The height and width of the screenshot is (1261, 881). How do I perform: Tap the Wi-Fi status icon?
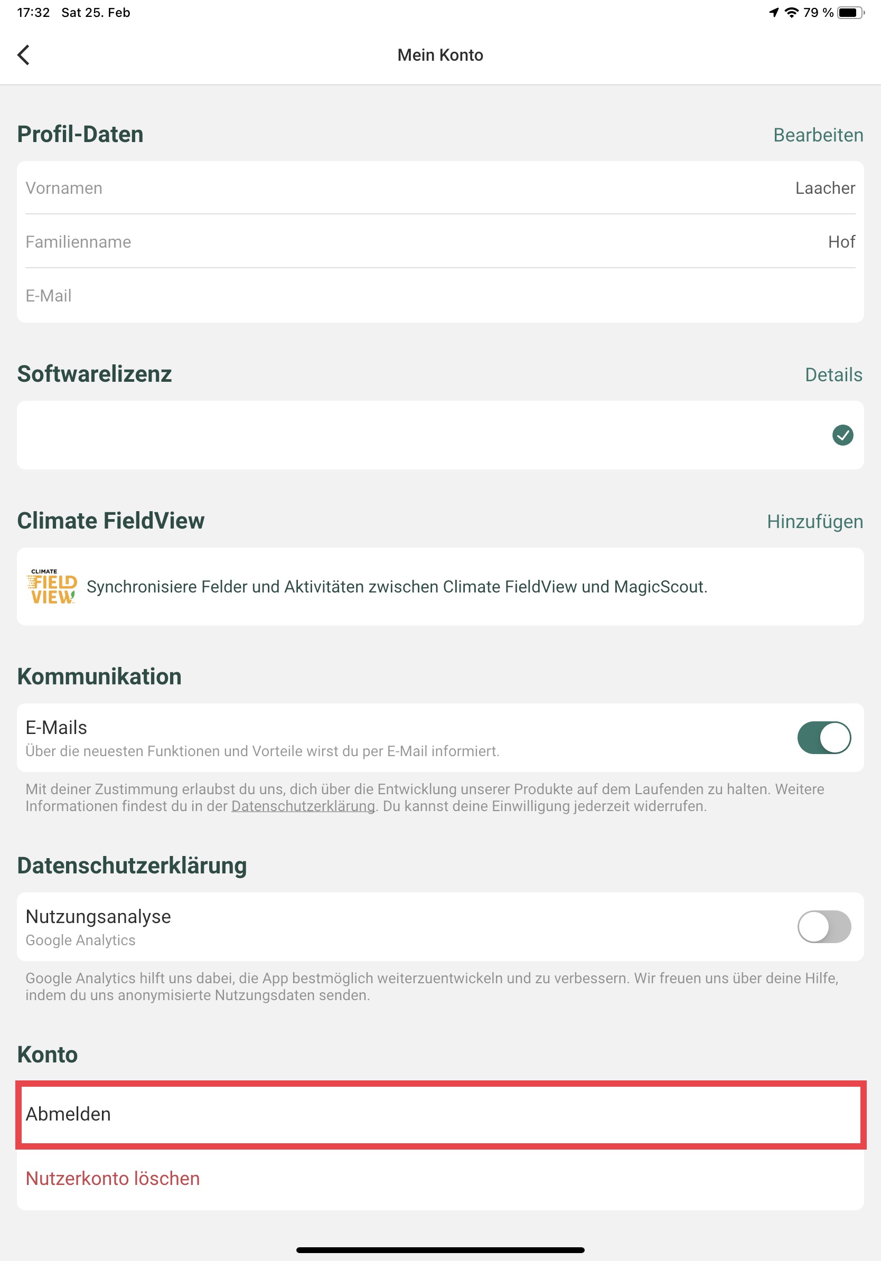(791, 13)
